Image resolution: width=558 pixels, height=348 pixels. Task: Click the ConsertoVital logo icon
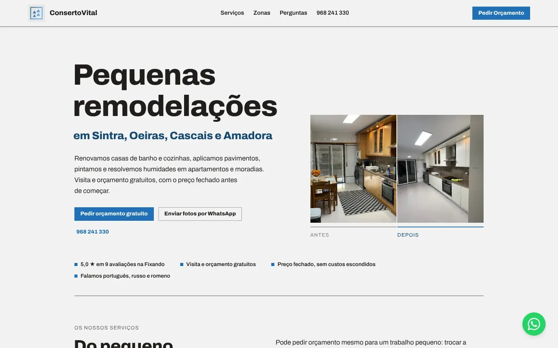(36, 13)
